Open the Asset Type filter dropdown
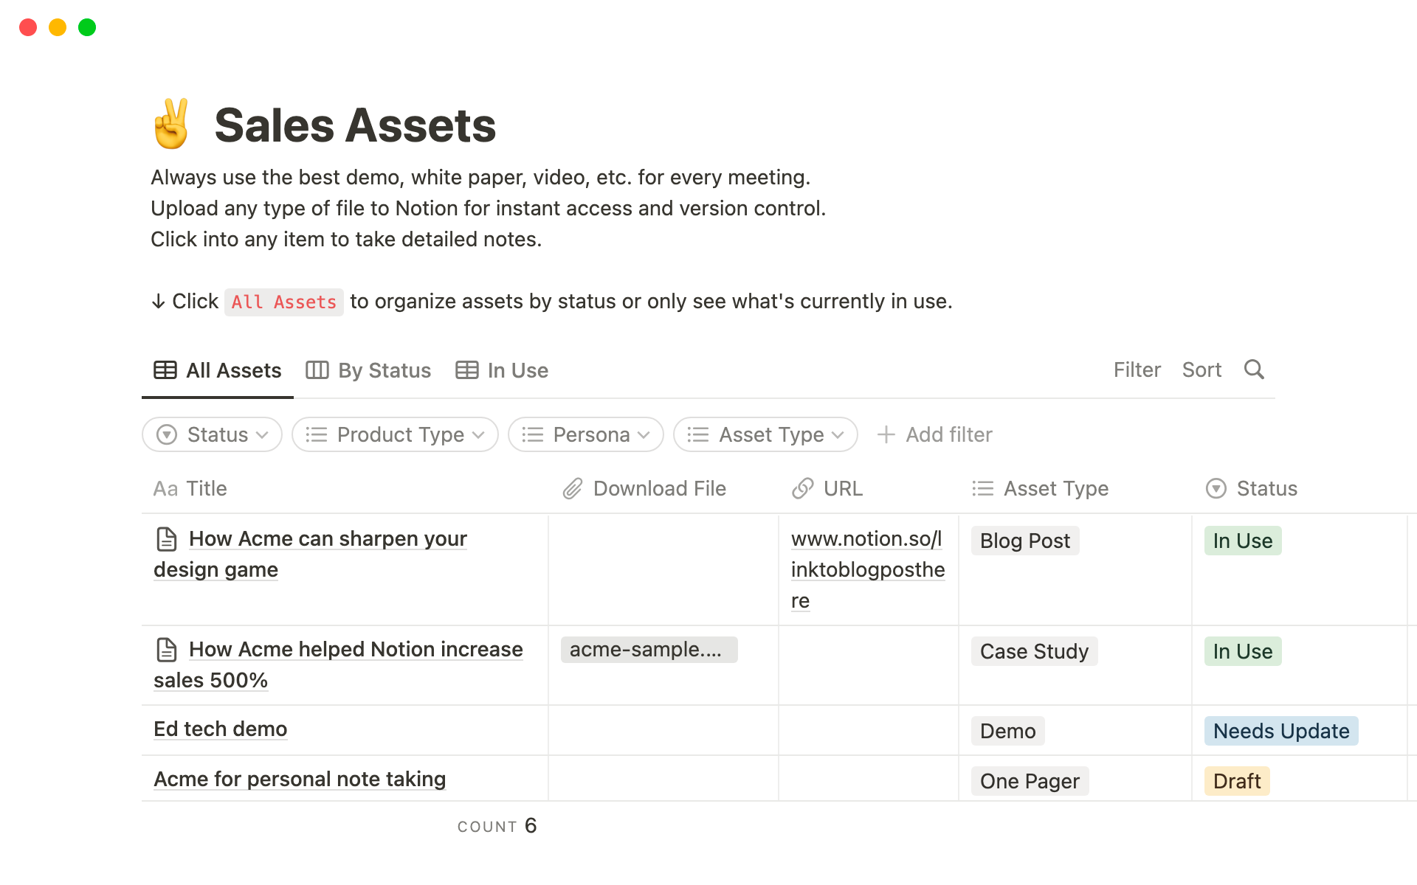The height and width of the screenshot is (885, 1417). (765, 434)
